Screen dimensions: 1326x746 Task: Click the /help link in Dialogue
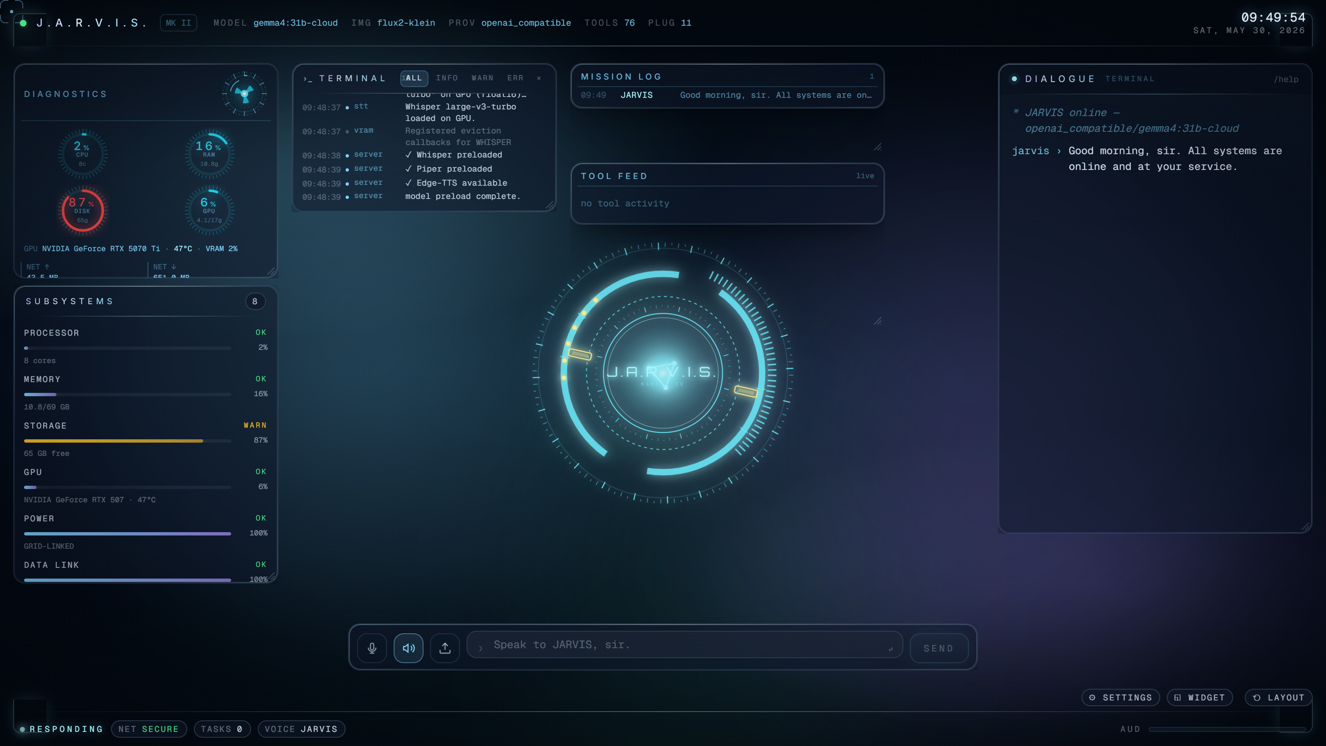(x=1286, y=79)
